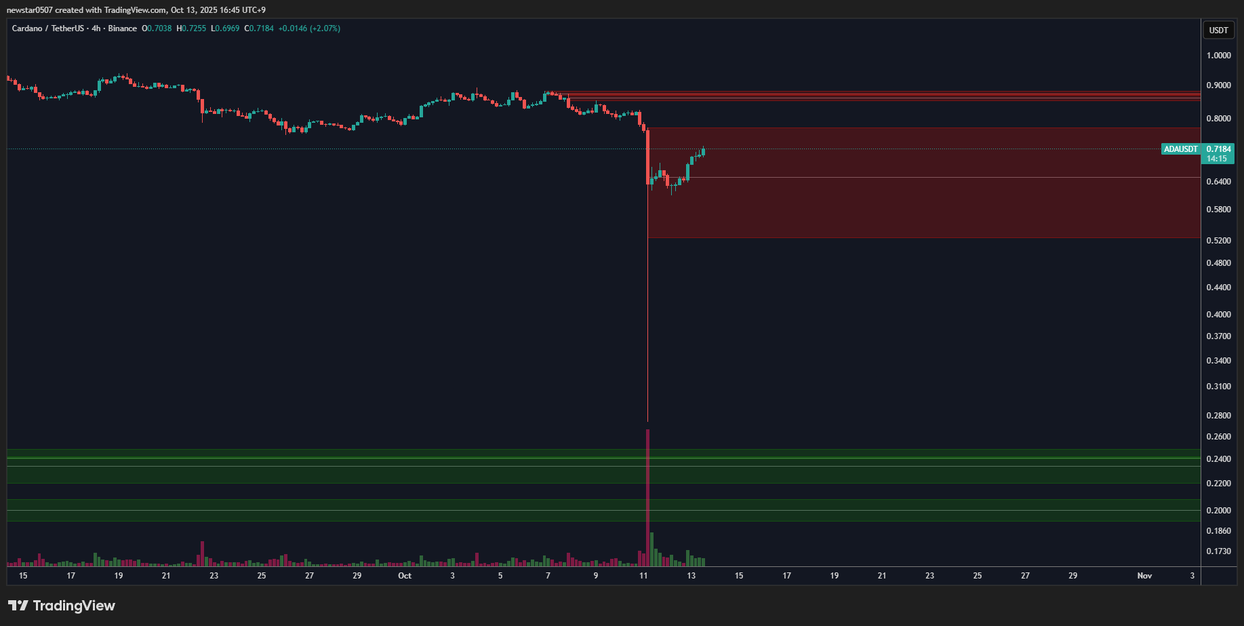Open the USDT currency selector

click(1218, 30)
